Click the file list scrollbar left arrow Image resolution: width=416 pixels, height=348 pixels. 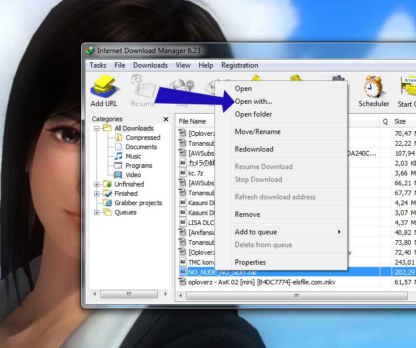(181, 296)
